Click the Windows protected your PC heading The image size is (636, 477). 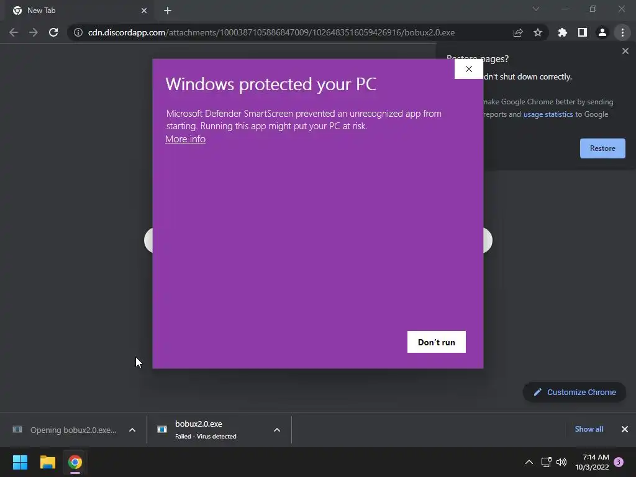pyautogui.click(x=271, y=84)
